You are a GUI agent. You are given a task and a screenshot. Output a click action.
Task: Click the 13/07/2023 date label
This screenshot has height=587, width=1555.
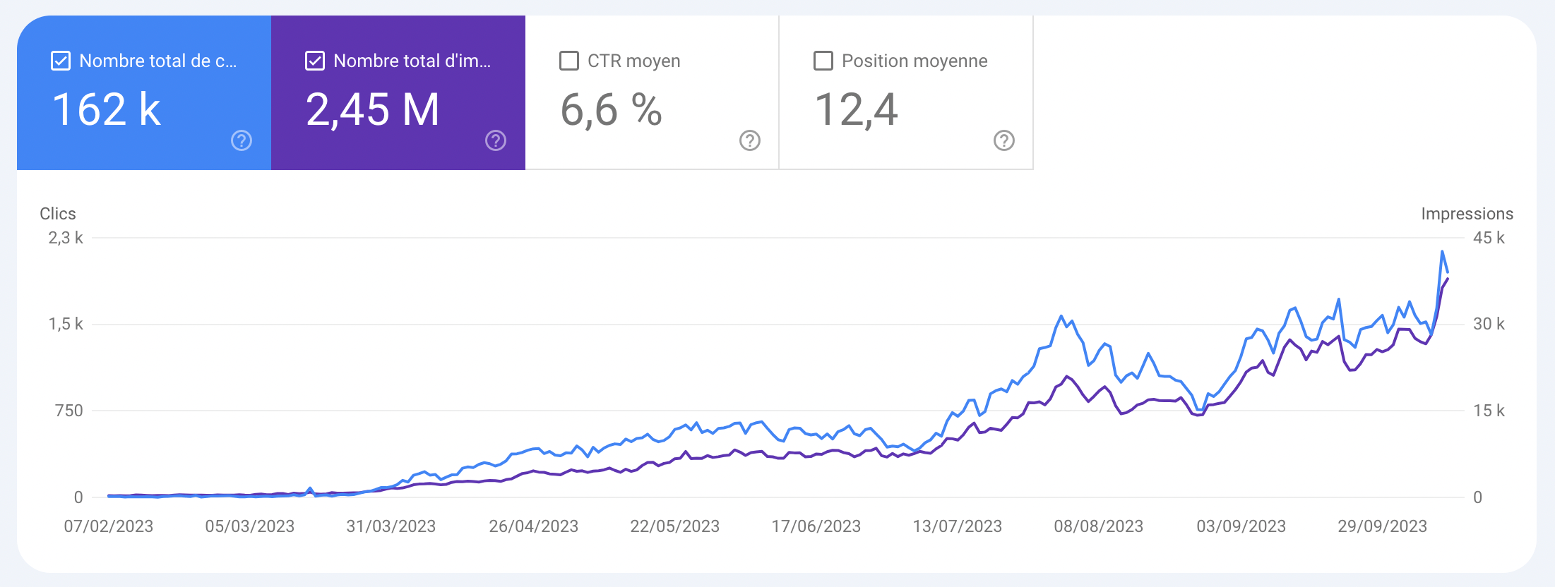(958, 526)
